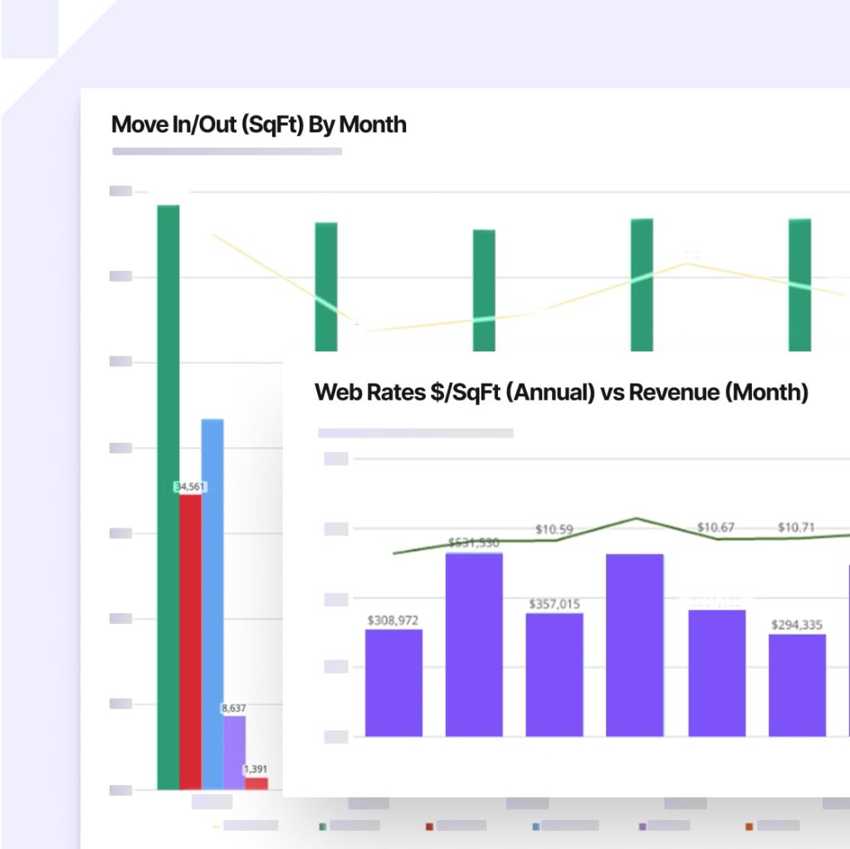Click the $10.71 web rate label
Viewport: 850px width, 849px height.
[x=796, y=528]
